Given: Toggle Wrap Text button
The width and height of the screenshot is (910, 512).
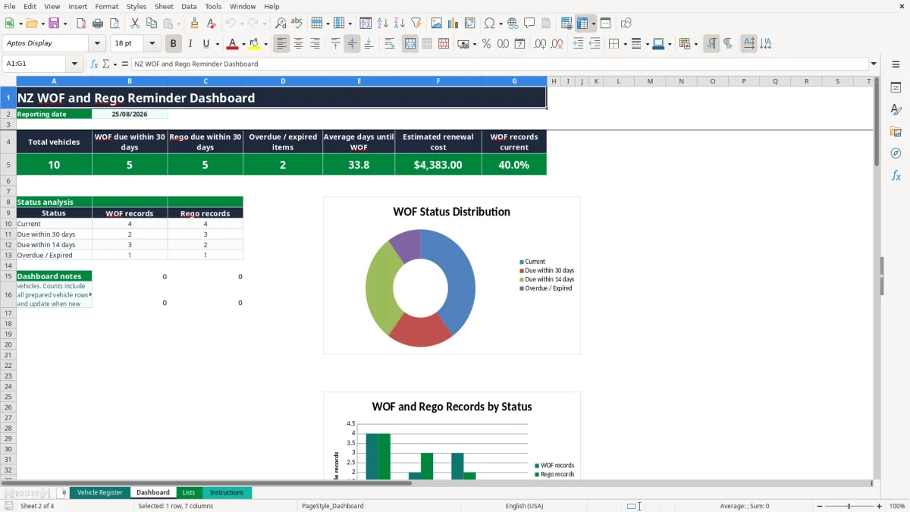Looking at the screenshot, I should pos(390,44).
